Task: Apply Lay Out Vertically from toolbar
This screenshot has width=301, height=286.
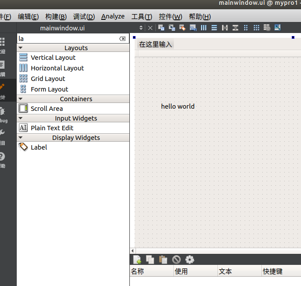Action: 214,28
